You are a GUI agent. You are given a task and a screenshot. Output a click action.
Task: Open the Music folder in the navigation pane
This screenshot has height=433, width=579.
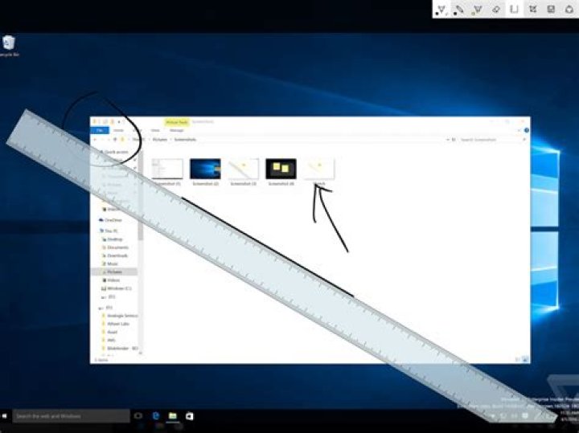(110, 263)
